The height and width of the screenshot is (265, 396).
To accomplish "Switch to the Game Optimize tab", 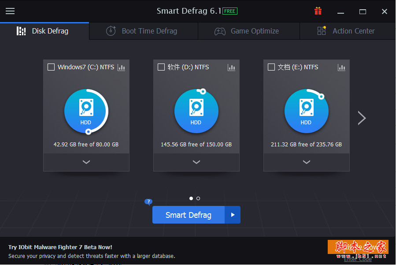I will click(x=249, y=31).
